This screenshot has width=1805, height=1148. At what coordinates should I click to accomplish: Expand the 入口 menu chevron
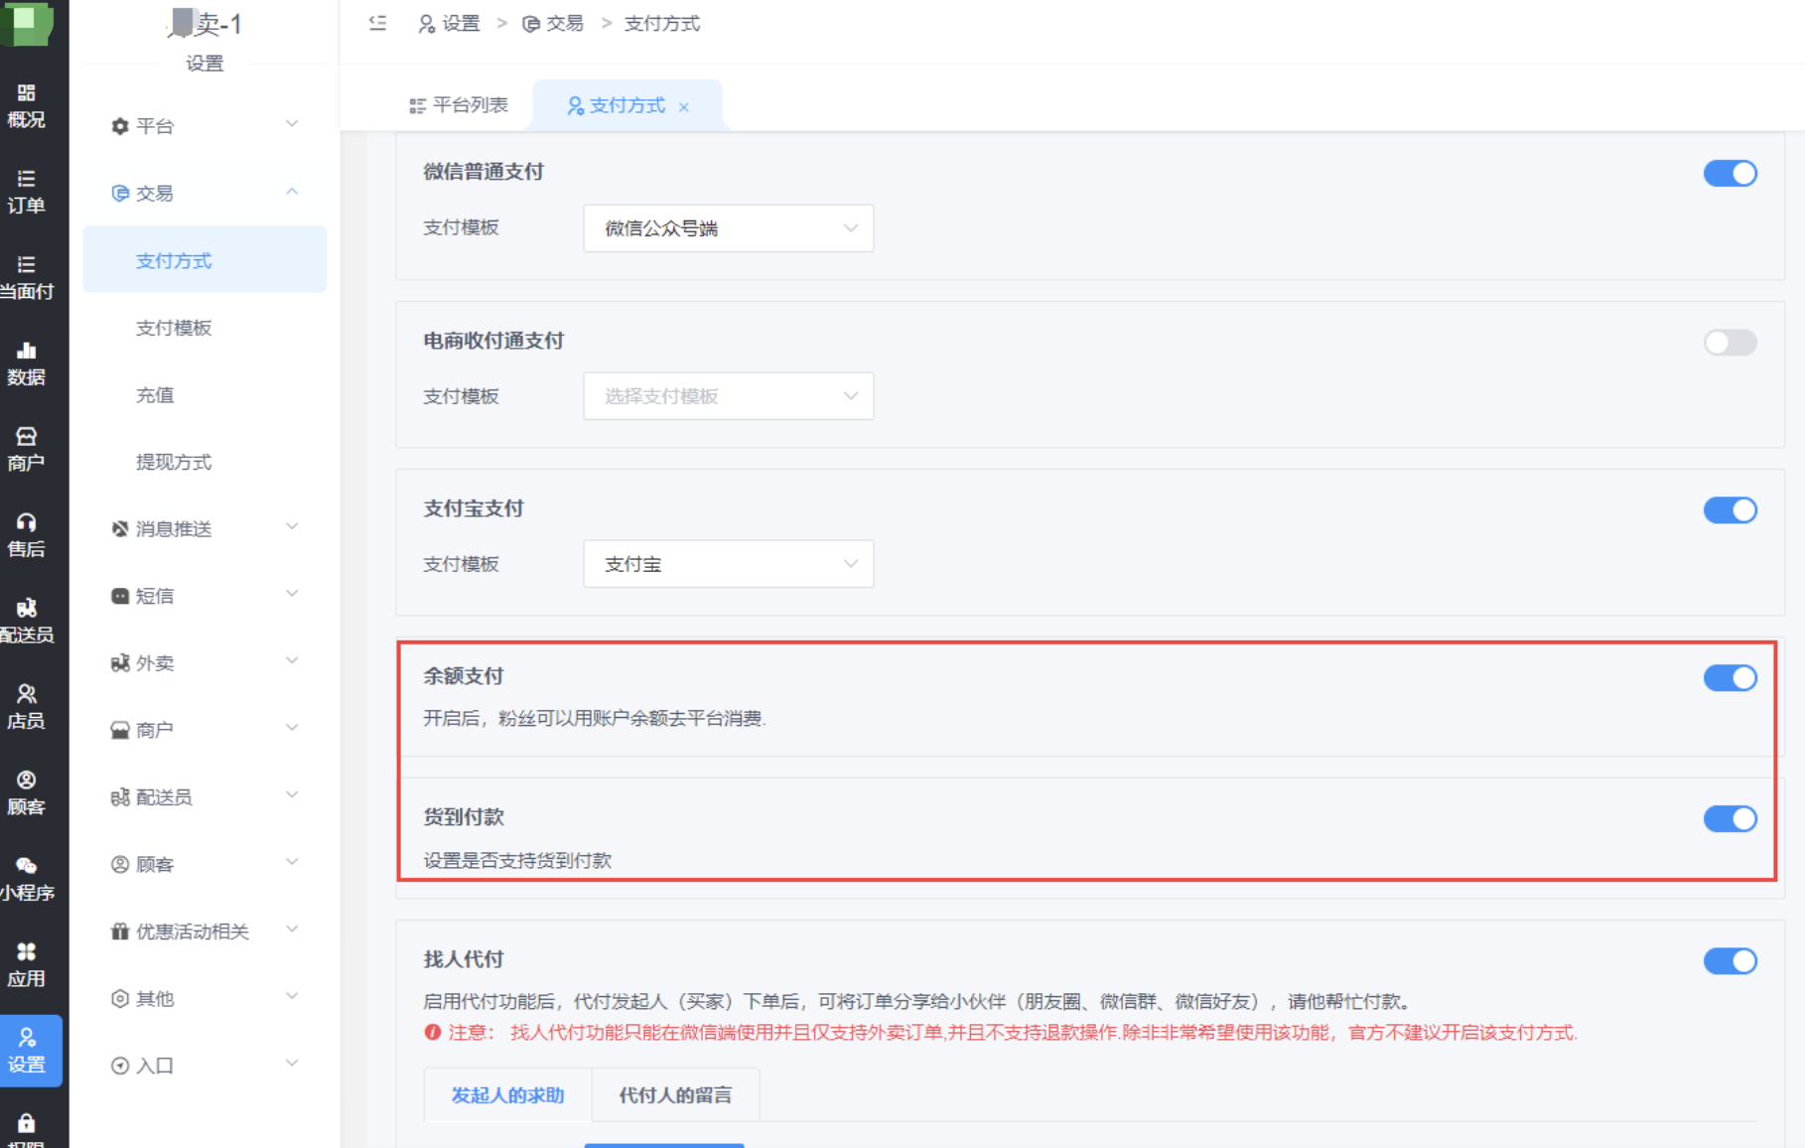pyautogui.click(x=292, y=1064)
